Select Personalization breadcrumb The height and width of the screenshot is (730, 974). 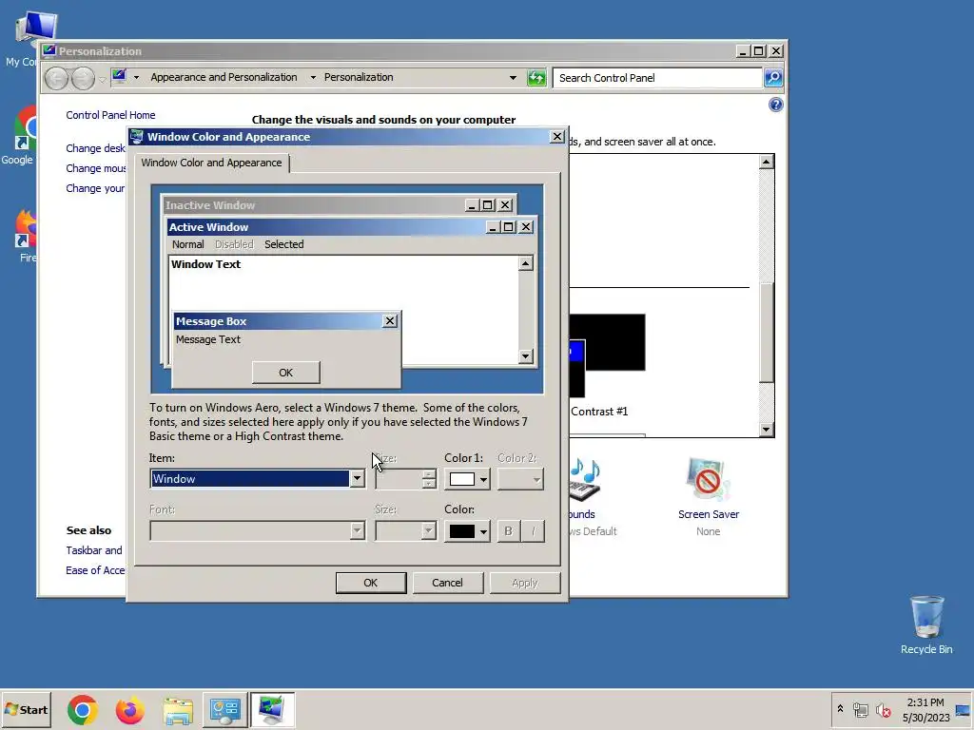359,77
